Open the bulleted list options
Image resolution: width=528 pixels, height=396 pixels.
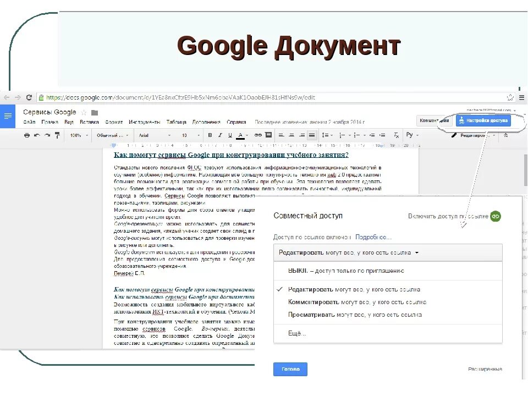pyautogui.click(x=359, y=135)
